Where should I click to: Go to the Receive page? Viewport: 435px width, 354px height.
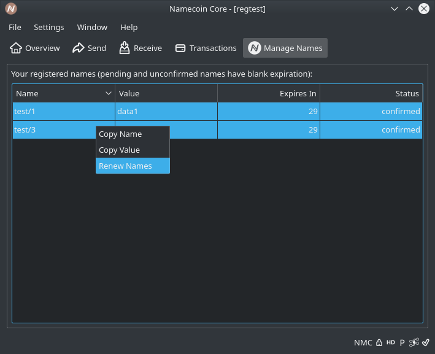pyautogui.click(x=141, y=48)
